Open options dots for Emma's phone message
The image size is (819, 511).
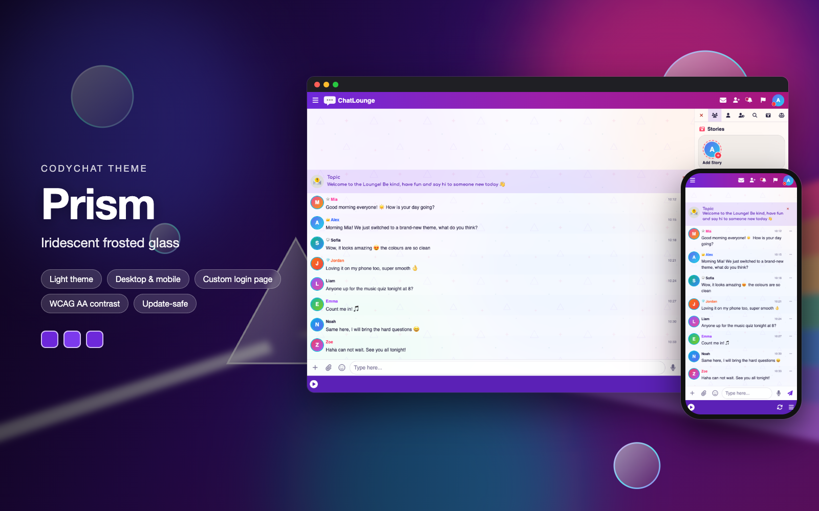click(x=790, y=336)
